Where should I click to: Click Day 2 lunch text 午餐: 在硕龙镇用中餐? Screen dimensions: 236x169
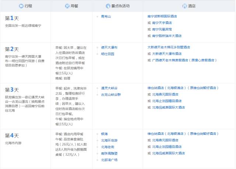[x=69, y=71]
